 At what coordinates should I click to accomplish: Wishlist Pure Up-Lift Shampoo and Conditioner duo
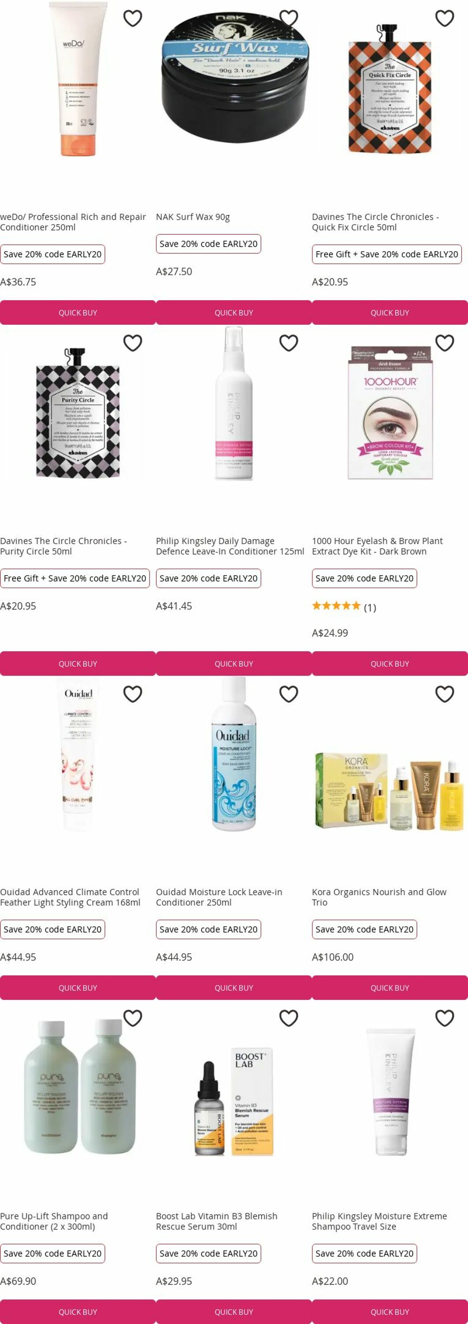pos(132,1018)
